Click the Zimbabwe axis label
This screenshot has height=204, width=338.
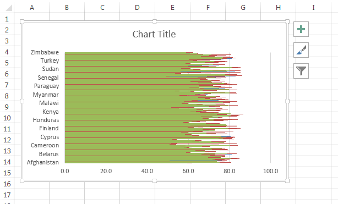point(45,52)
